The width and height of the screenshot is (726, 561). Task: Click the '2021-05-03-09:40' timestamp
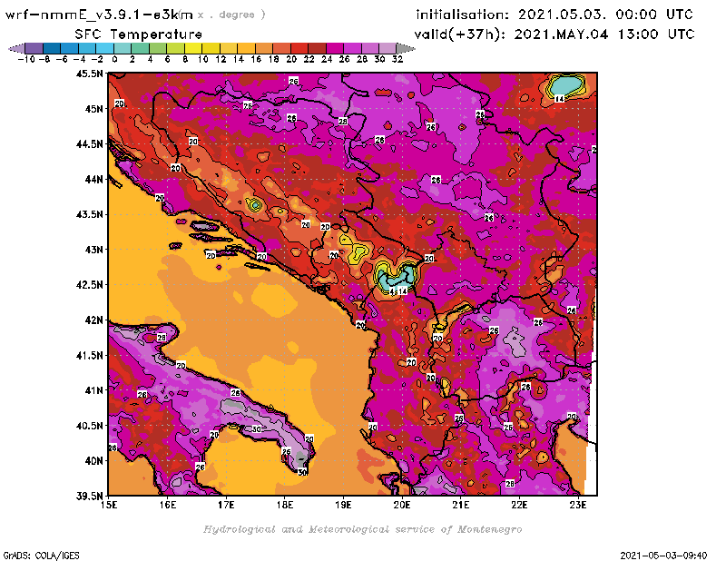(663, 556)
